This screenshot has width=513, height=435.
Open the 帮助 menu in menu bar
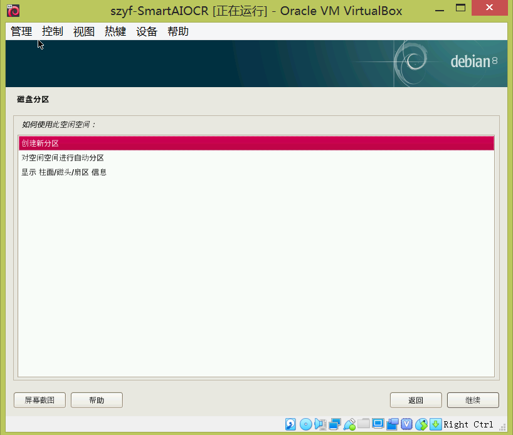tap(178, 31)
